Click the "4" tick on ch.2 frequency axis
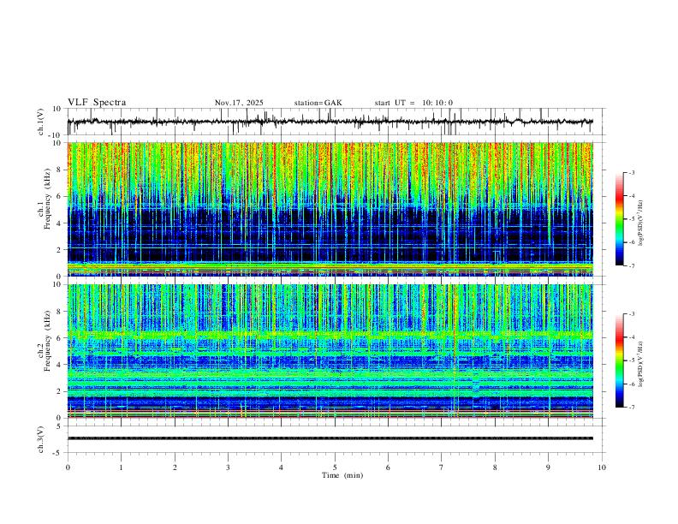 59,365
